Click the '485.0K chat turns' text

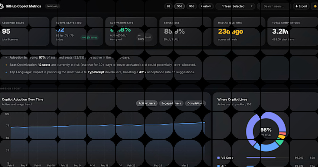pos(283,39)
